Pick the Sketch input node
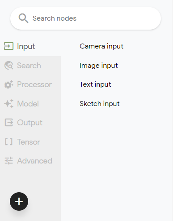The width and height of the screenshot is (173, 221). click(100, 104)
